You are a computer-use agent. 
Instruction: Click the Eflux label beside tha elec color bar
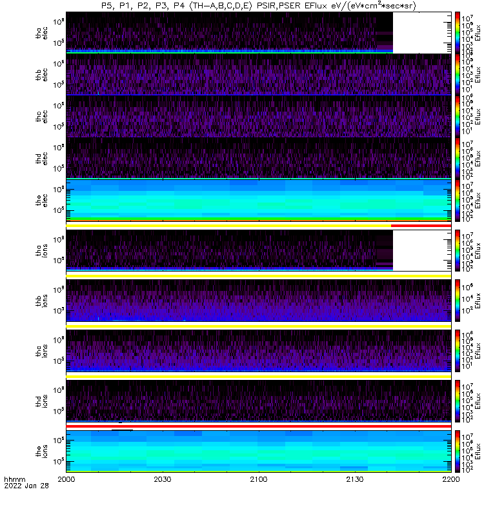pyautogui.click(x=478, y=33)
